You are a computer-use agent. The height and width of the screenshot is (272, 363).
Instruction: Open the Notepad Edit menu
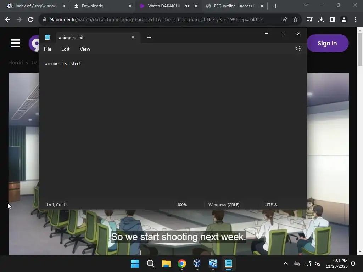tap(65, 49)
